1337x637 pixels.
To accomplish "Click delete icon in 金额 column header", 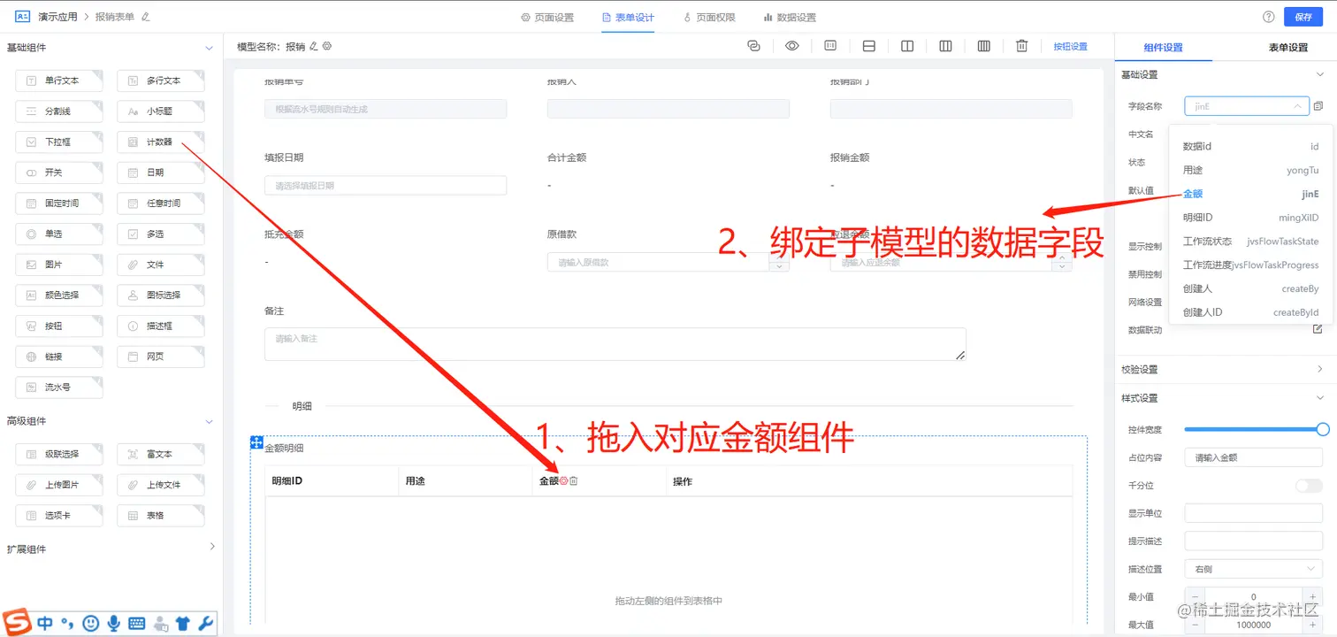I will point(574,481).
